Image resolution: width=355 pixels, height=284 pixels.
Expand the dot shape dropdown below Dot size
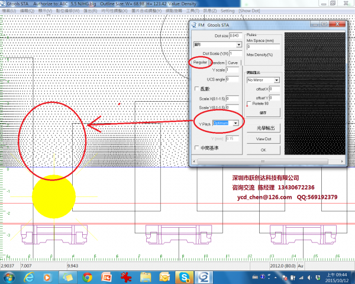pos(238,44)
